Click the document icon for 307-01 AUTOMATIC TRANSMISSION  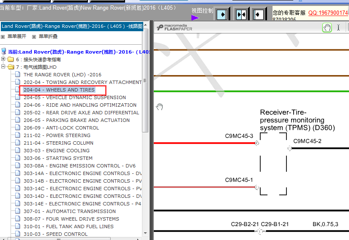(18, 211)
